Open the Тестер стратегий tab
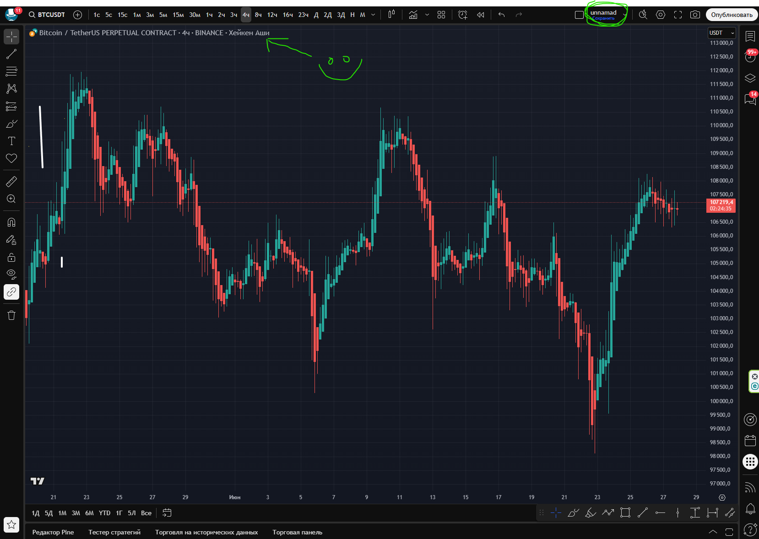Viewport: 759px width, 539px height. point(114,532)
